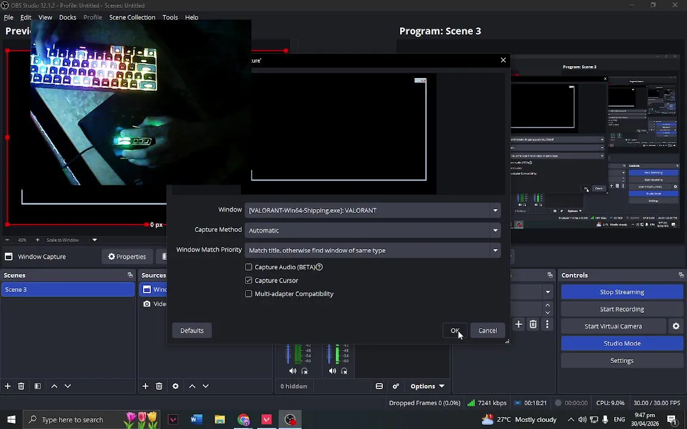Open File Explorer from taskbar
687x429 pixels.
point(219,419)
